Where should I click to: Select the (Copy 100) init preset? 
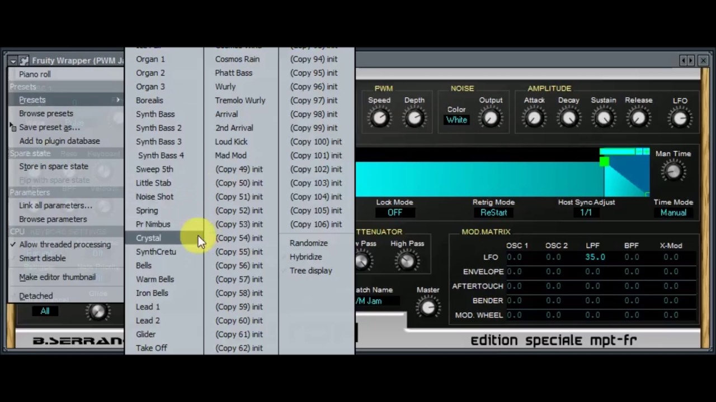[316, 142]
